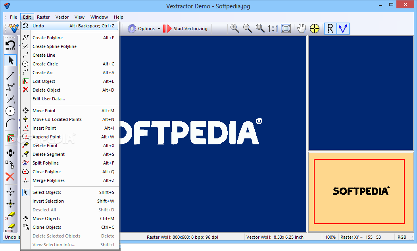
Task: Select Merge Polylines menu entry
Action: click(x=70, y=180)
